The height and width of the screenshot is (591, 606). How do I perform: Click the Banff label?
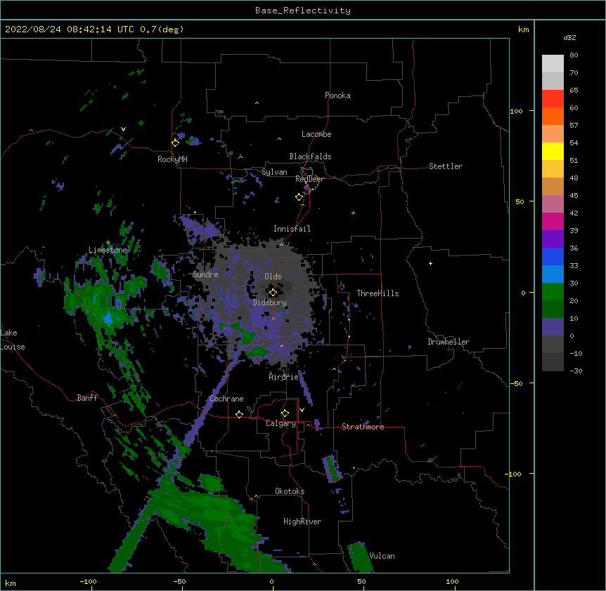click(x=87, y=398)
